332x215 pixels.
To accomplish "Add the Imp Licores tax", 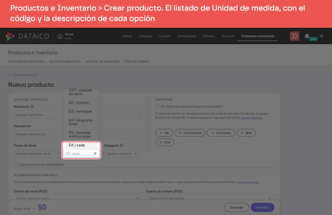I will coord(221,133).
